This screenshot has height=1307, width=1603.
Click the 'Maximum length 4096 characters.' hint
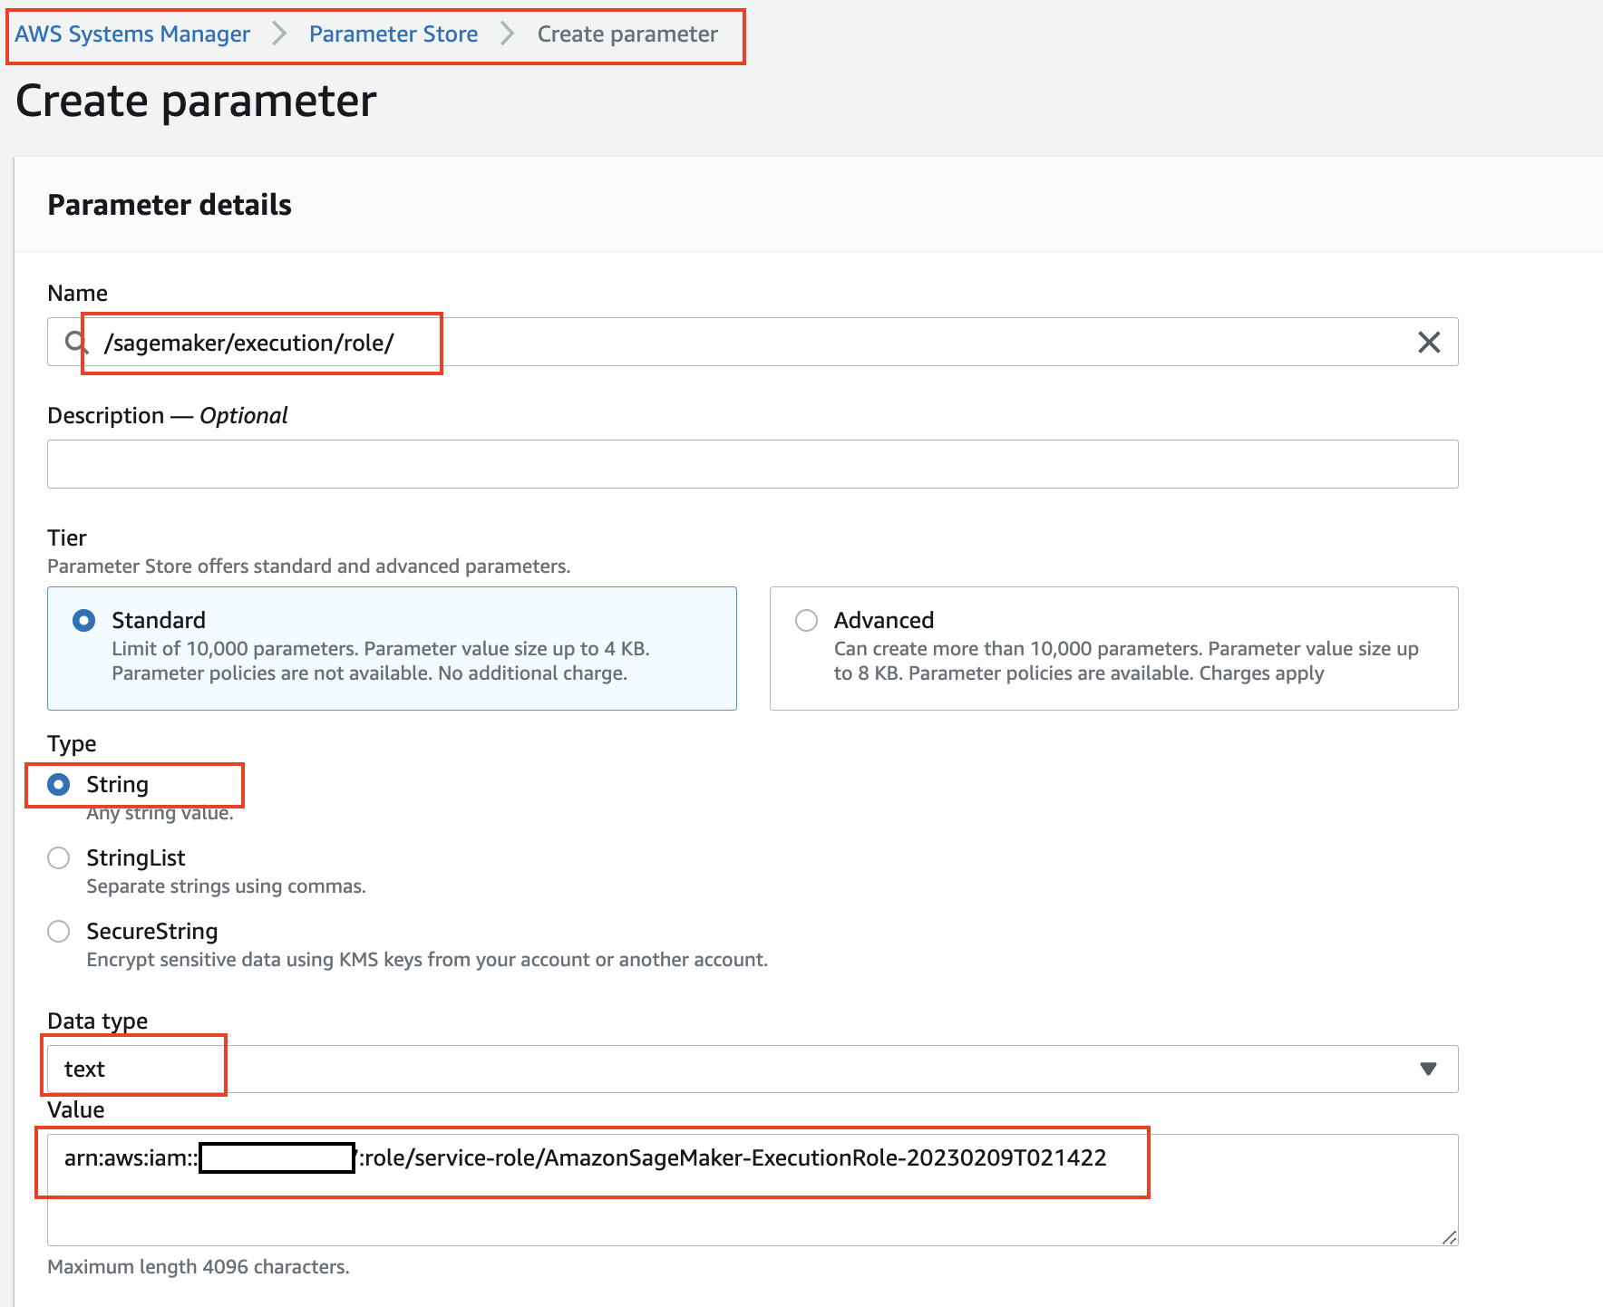199,1267
